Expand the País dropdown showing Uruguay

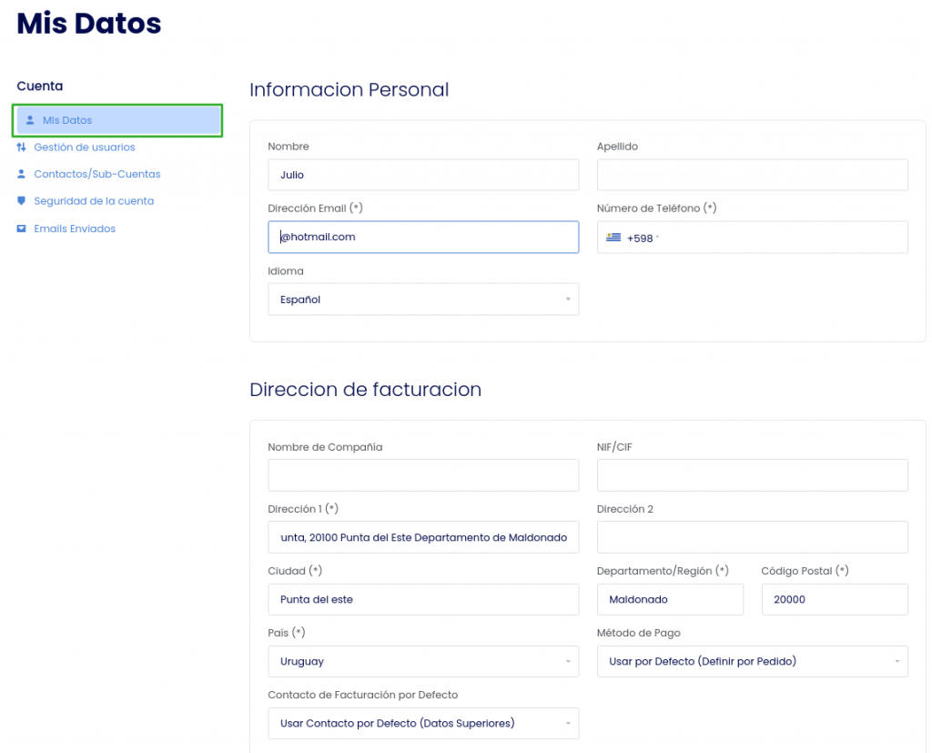point(423,662)
